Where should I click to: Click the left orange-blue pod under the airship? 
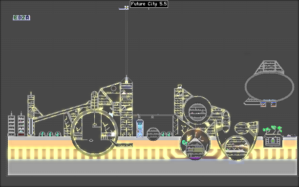[x=263, y=104]
